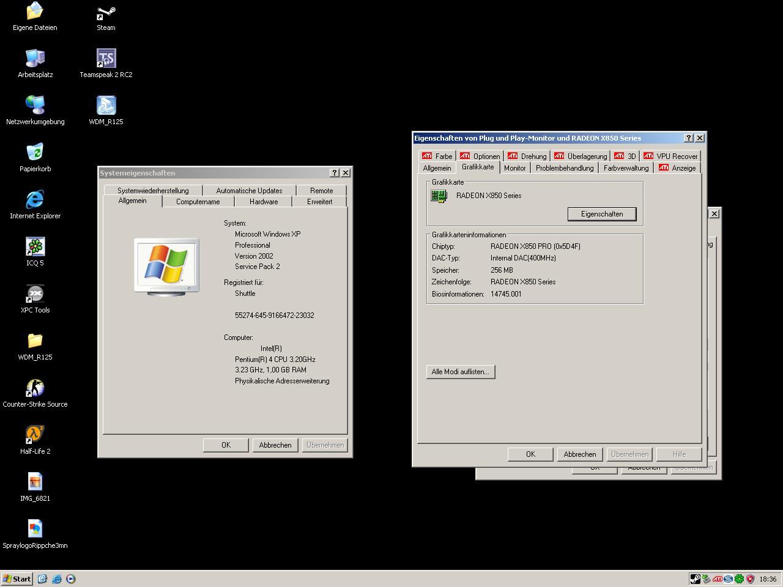Click the chip type RADEON X850 PRO (0x5D4F)
783x587 pixels.
click(535, 246)
